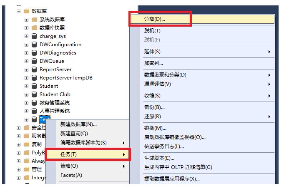Click the ReportServerTempDB database cylinder icon

click(34, 78)
